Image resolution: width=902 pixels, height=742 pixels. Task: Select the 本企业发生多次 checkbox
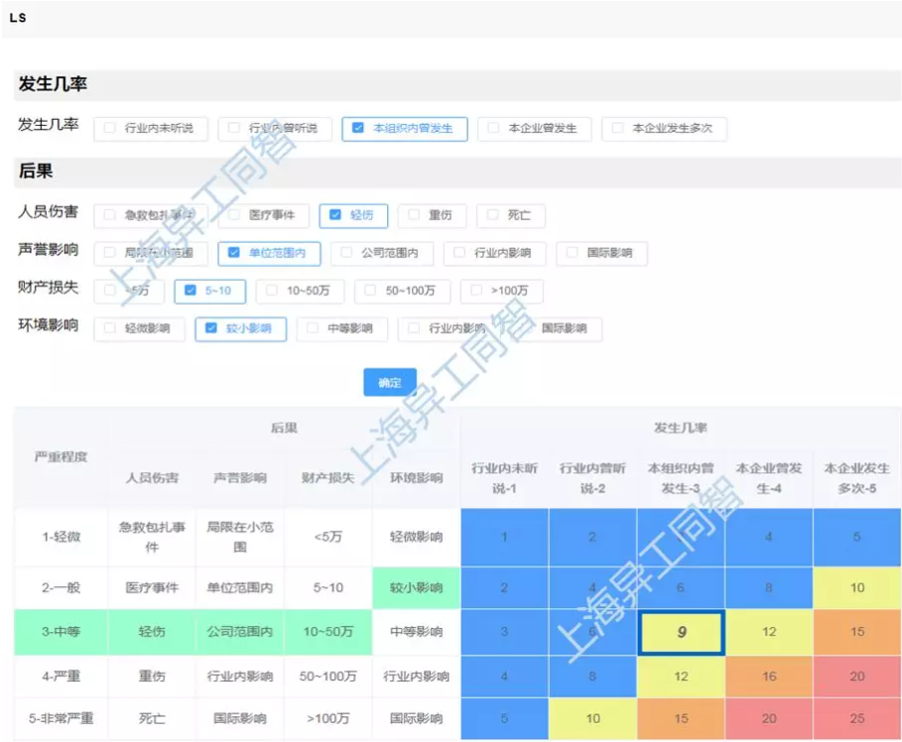click(618, 129)
